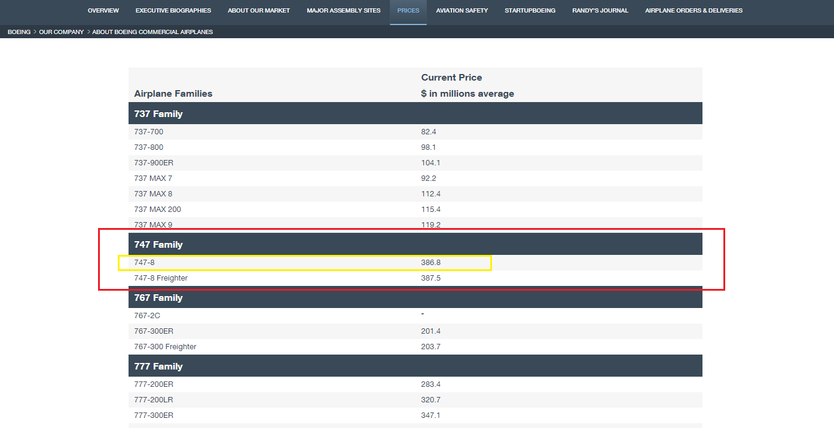This screenshot has height=428, width=834.
Task: Follow the Our Company breadcrumb link
Action: 62,32
